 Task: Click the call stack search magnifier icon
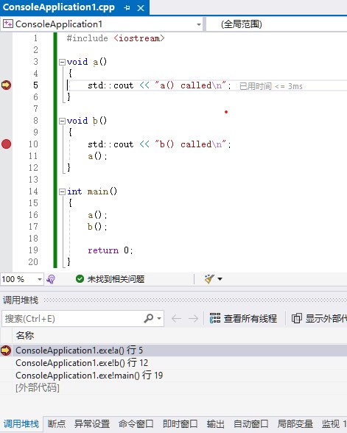click(x=149, y=318)
